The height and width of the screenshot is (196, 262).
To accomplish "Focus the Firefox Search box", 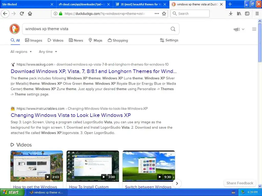I will tap(190, 14).
